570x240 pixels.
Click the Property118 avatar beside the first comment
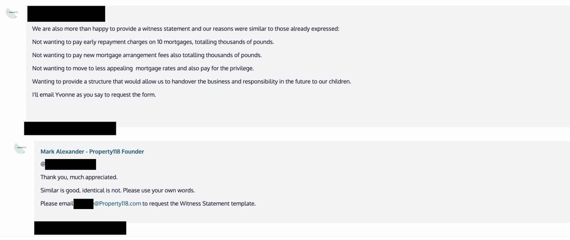pos(12,13)
